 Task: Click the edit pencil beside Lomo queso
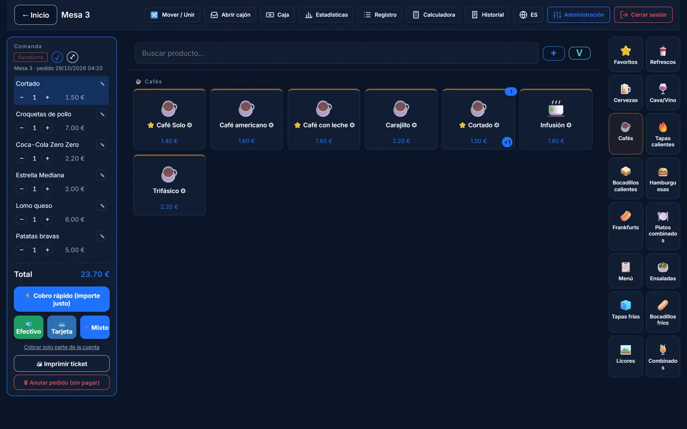click(102, 206)
